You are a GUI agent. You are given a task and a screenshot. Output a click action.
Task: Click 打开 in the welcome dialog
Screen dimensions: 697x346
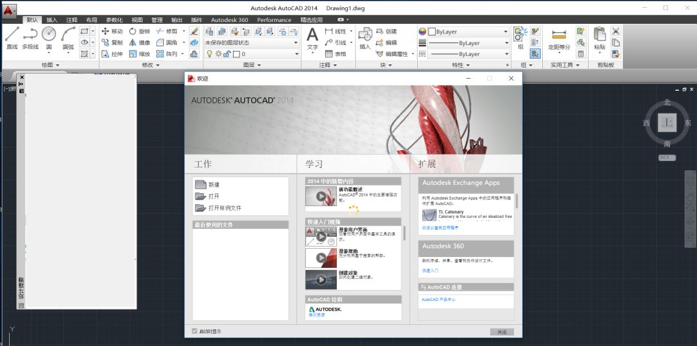click(x=207, y=196)
